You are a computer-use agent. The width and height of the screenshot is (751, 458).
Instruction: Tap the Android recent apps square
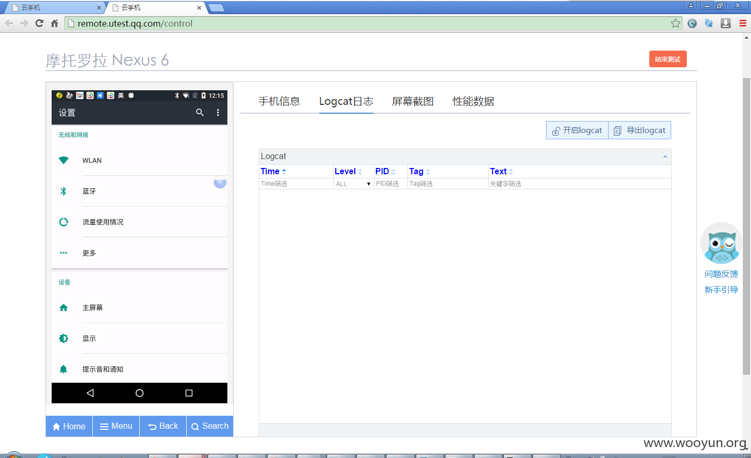[189, 393]
